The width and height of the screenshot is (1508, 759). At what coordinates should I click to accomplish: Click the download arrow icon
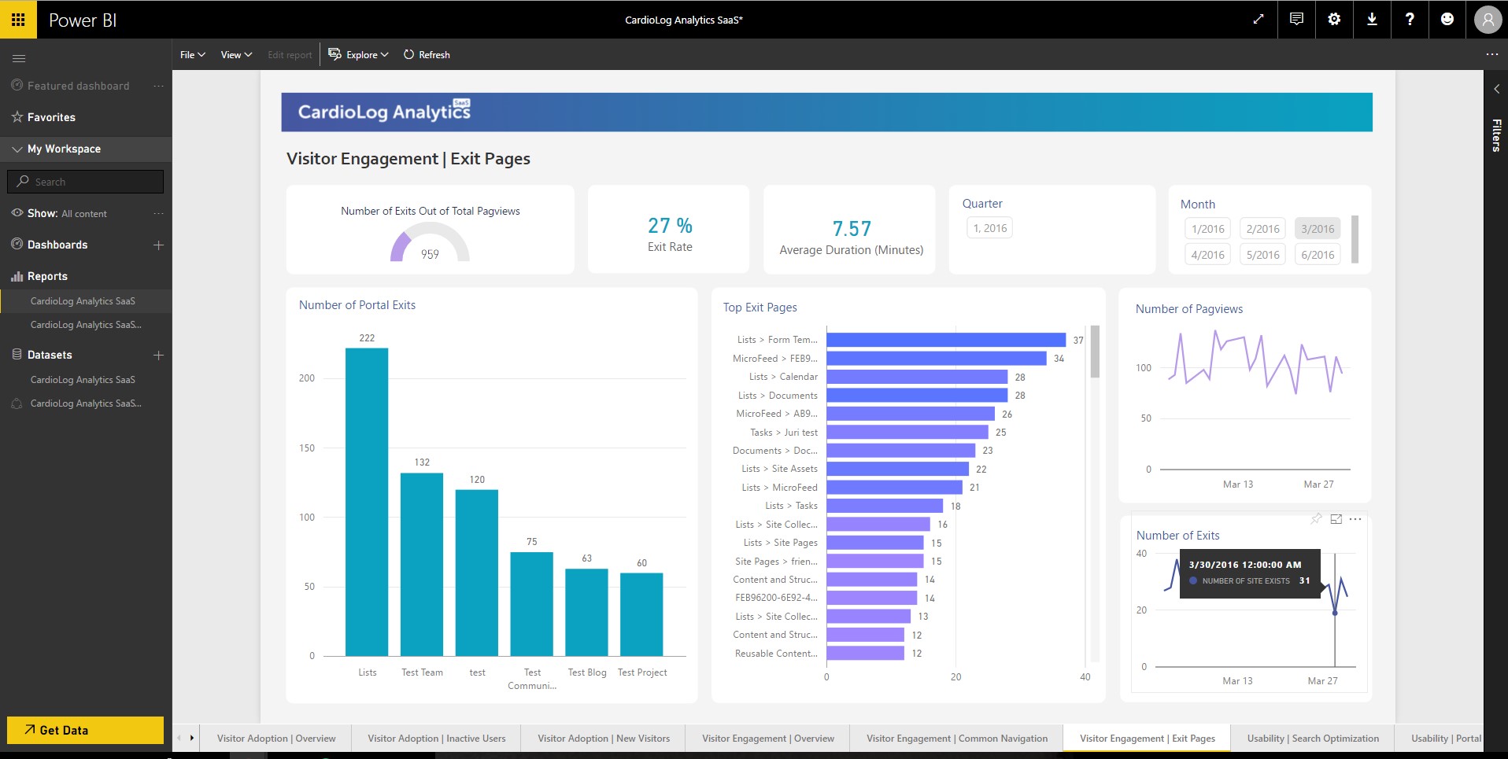point(1372,20)
